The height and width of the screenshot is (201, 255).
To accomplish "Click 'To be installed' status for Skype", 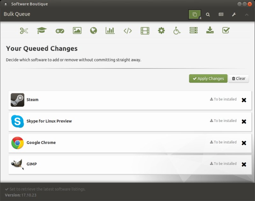I will click(x=223, y=120).
